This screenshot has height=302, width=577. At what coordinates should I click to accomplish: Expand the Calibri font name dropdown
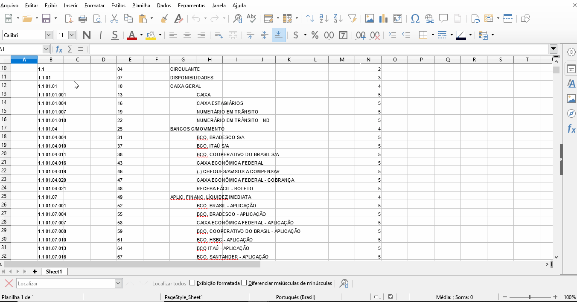click(x=48, y=35)
